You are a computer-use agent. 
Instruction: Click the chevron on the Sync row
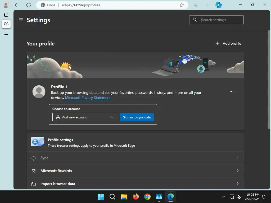[x=237, y=158]
